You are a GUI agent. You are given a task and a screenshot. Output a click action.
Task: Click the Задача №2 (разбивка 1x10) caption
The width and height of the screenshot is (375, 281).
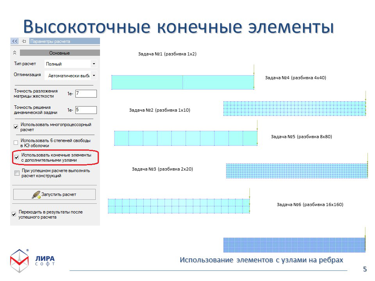coord(159,110)
